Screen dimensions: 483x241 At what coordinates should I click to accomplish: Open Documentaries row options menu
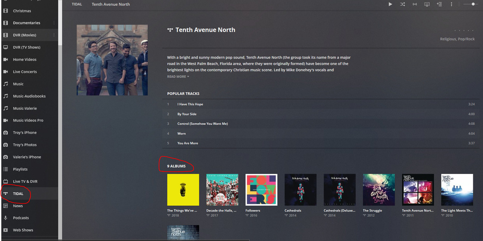click(54, 23)
